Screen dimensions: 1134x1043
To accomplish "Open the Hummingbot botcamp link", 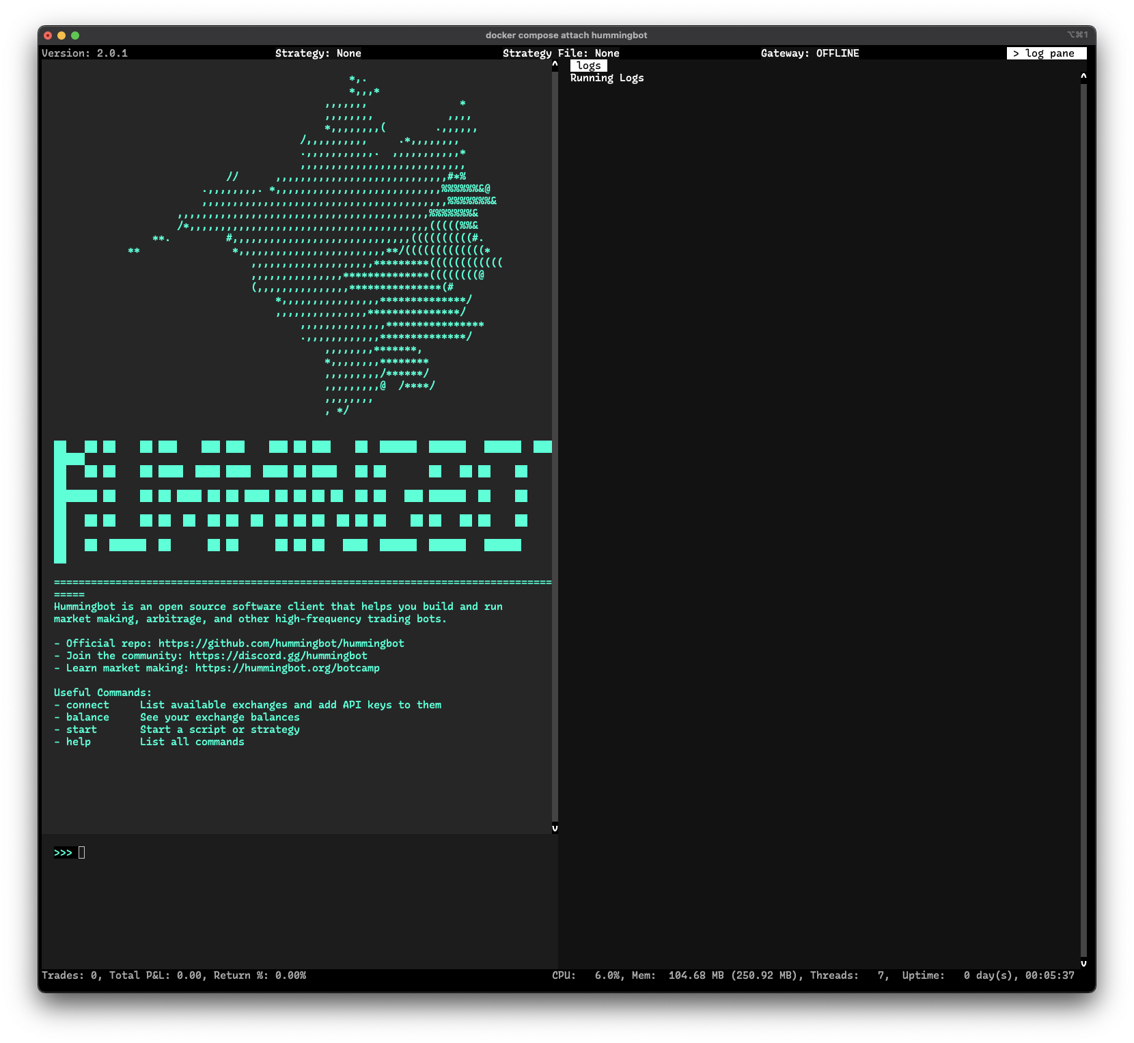I will pos(287,668).
